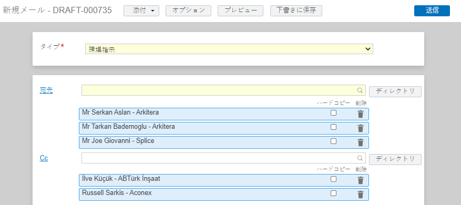
Task: Remove Russell Sarkis via trash icon
Action: (x=361, y=194)
